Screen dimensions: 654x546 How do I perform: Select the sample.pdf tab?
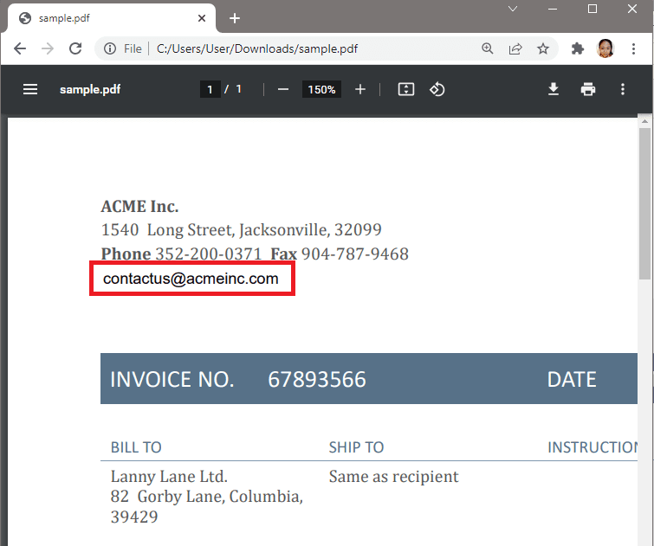[x=104, y=18]
